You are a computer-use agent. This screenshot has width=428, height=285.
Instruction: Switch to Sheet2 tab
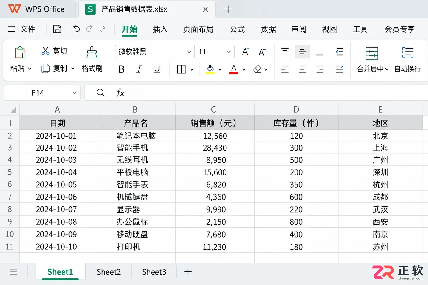[109, 272]
